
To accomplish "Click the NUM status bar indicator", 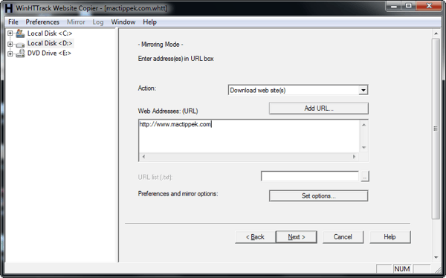I will [x=402, y=269].
